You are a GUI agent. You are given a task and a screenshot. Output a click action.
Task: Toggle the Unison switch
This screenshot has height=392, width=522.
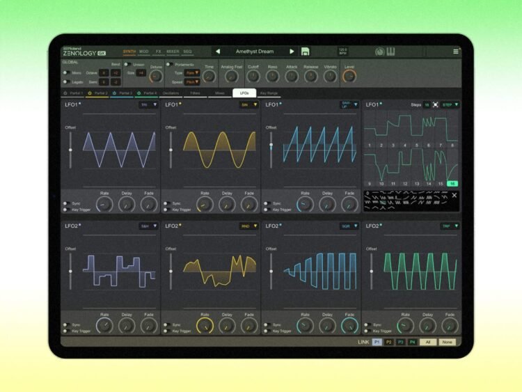coord(127,64)
